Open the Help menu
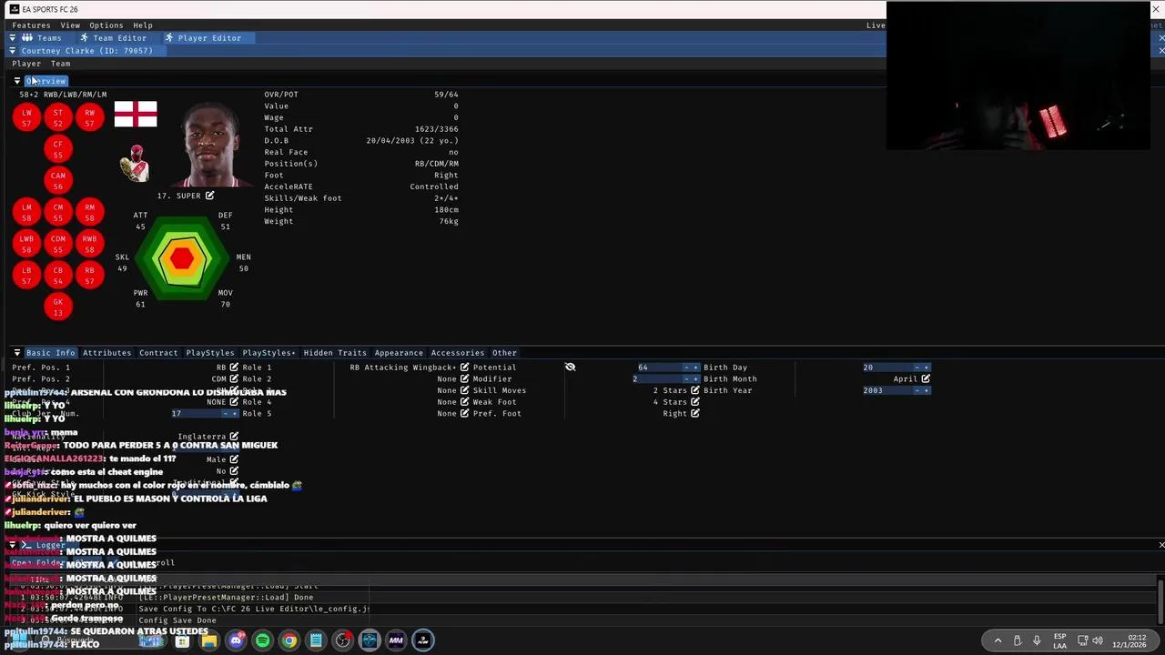Screen dimensions: 1165x655 [x=143, y=25]
